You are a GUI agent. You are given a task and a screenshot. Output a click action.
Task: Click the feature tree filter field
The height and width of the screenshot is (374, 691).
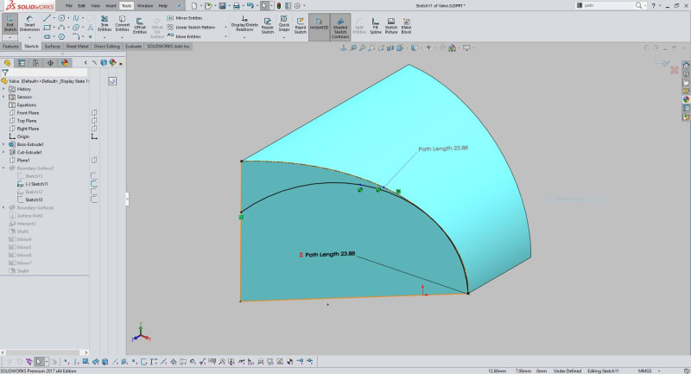tap(44, 73)
